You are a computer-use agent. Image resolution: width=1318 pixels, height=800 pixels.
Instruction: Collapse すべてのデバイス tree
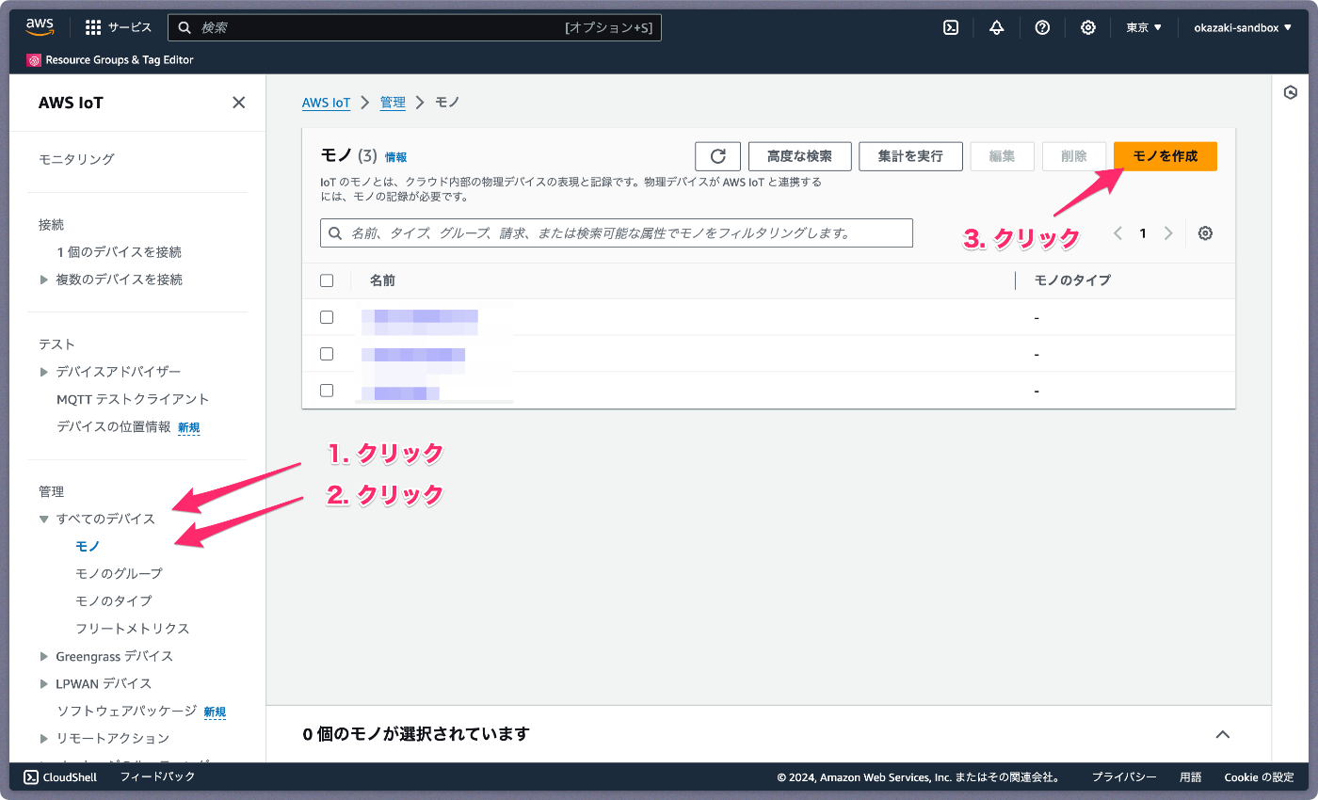43,519
